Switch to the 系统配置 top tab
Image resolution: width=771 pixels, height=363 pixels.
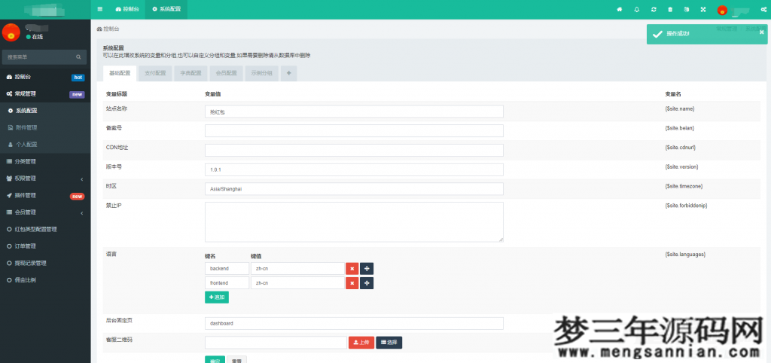[x=166, y=9]
